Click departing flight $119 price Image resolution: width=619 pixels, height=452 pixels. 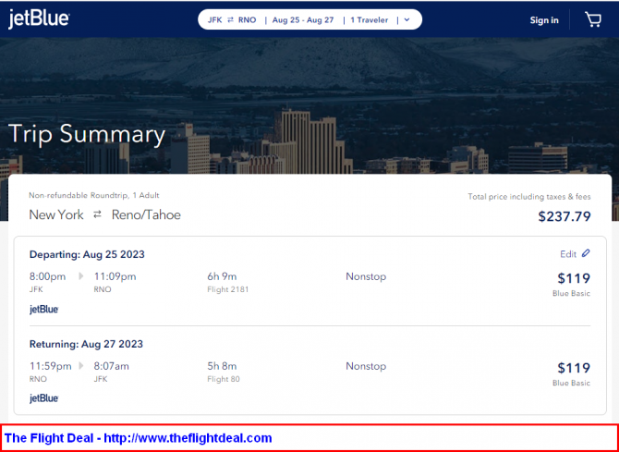pos(574,278)
